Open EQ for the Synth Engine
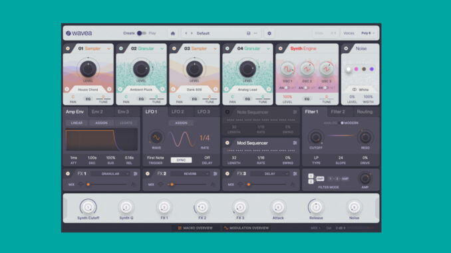The width and height of the screenshot is (451, 253). pos(307,99)
